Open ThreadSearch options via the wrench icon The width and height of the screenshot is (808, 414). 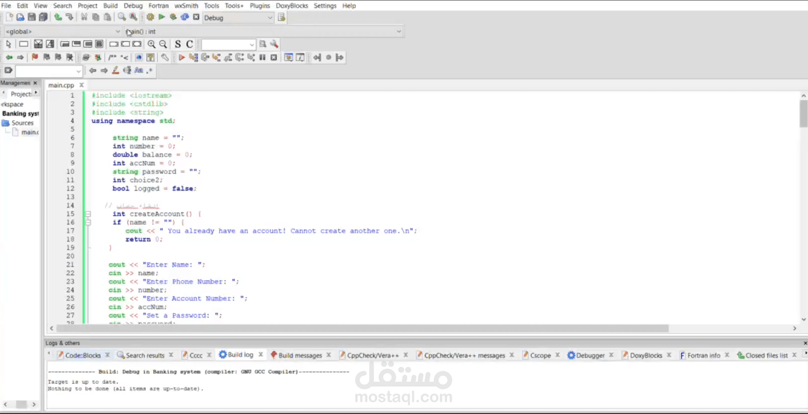(x=274, y=44)
